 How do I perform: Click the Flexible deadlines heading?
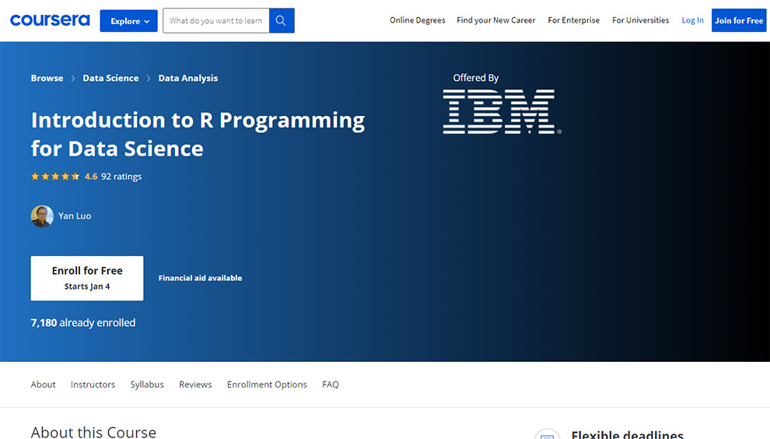click(x=627, y=434)
